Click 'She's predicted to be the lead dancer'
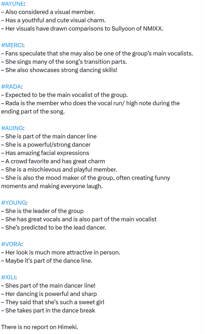The image size is (206, 334). pyautogui.click(x=54, y=228)
